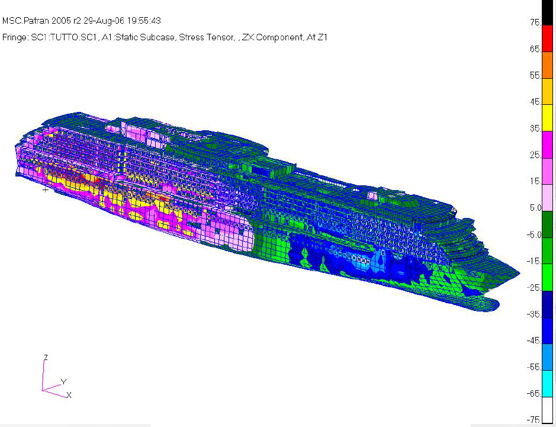
Task: Click the positive "75." legend value
Action: 536,23
